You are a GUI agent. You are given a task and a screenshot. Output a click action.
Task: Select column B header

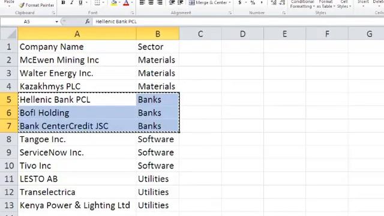(158, 34)
